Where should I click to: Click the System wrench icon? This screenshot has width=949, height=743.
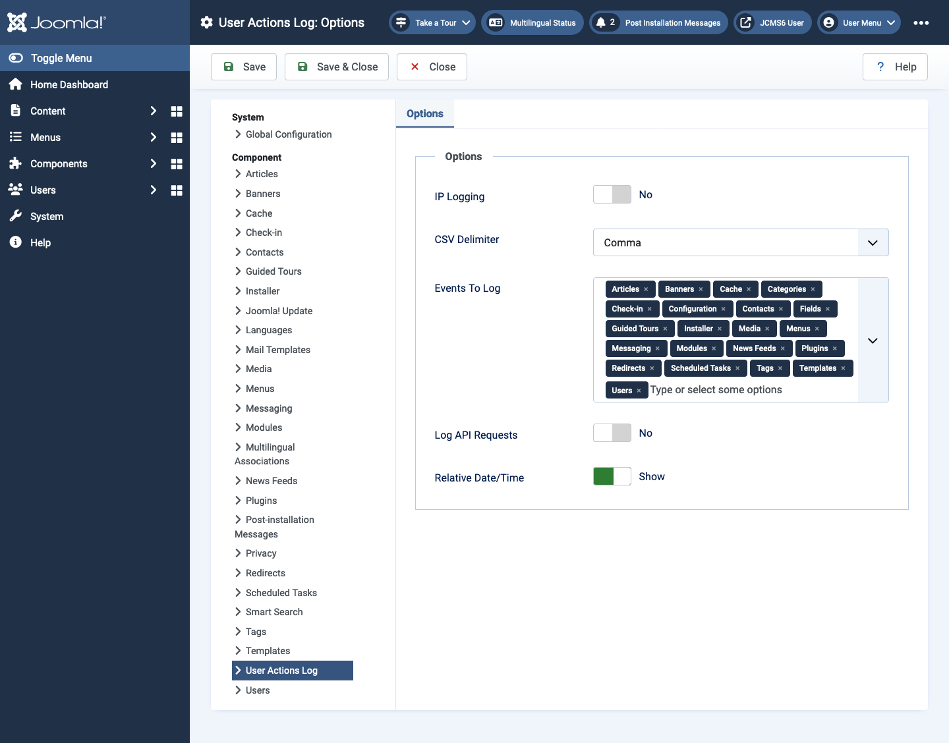16,216
